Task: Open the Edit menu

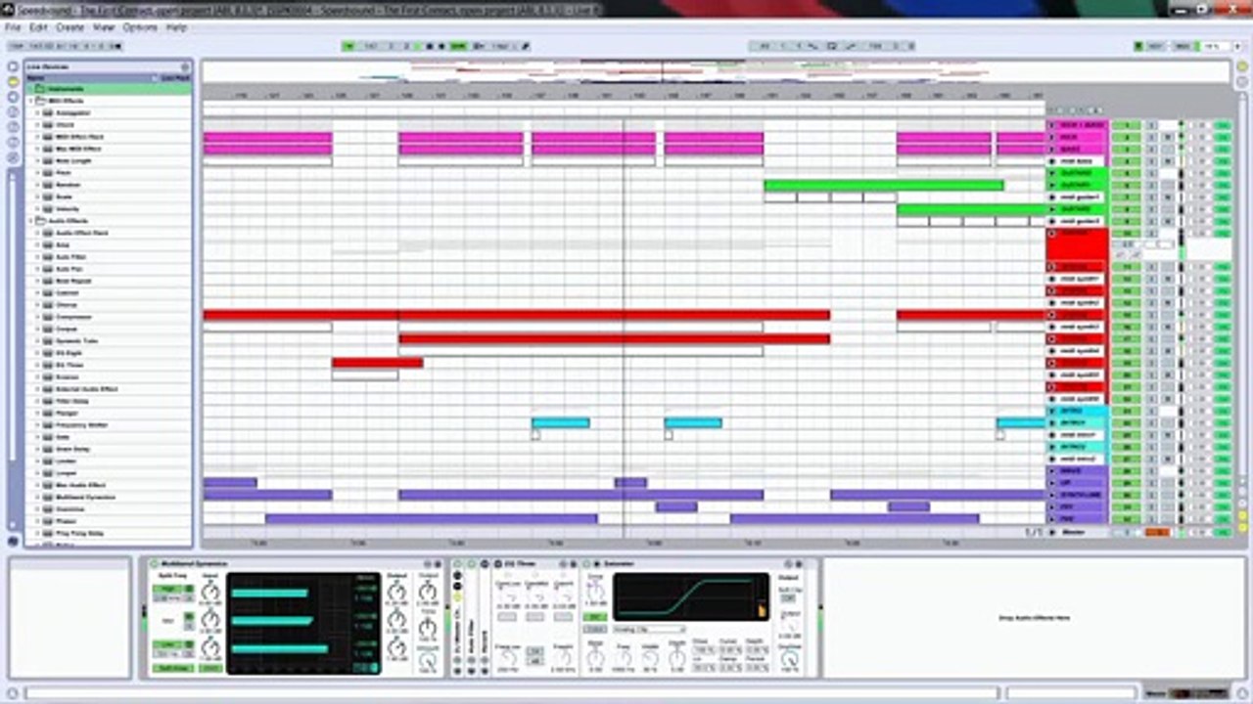Action: [38, 27]
